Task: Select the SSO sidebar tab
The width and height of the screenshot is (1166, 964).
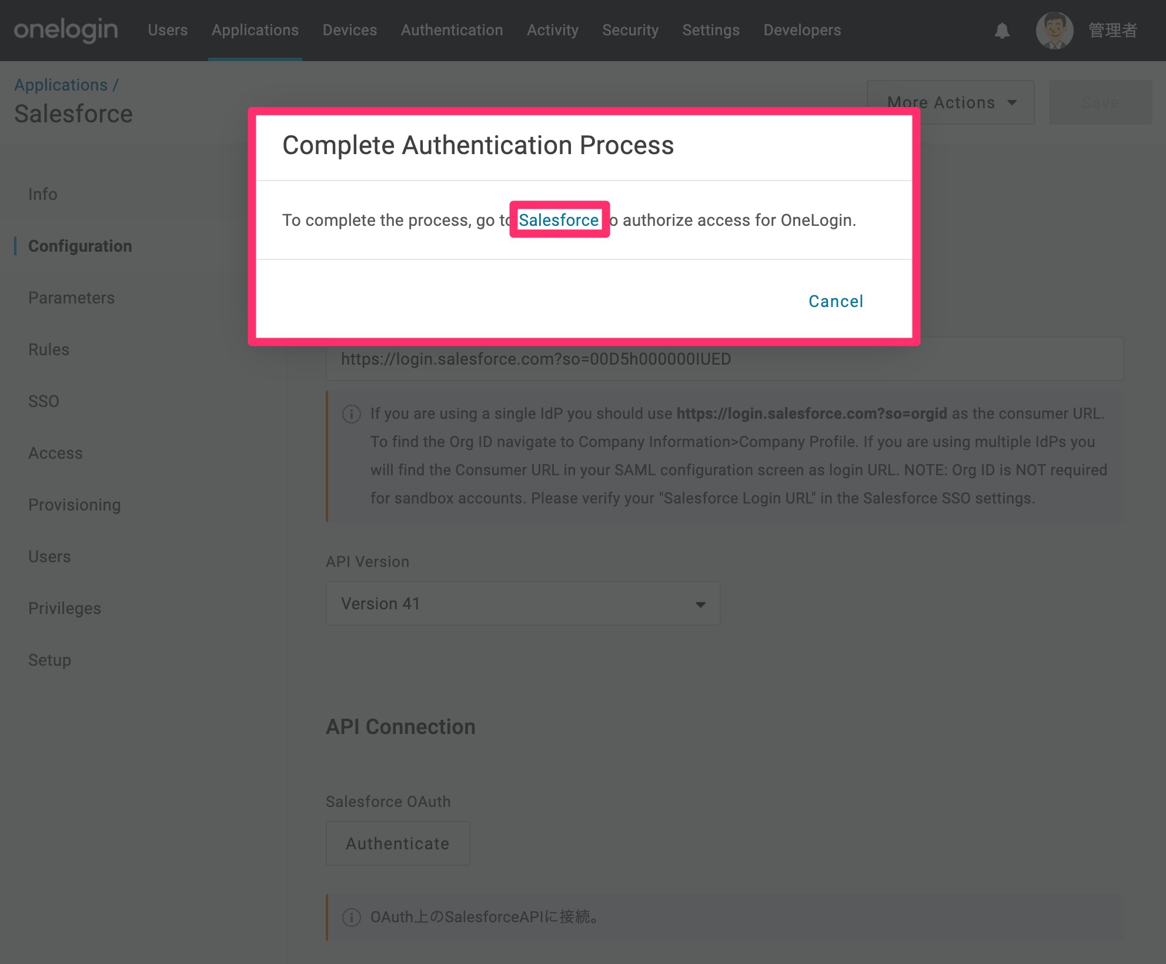Action: coord(44,401)
